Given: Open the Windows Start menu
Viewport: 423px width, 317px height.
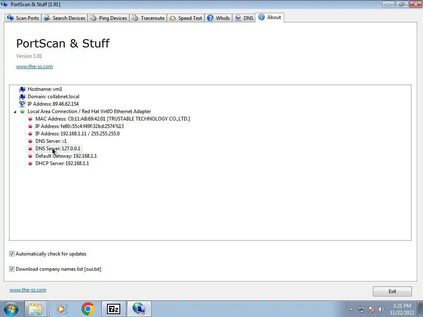Looking at the screenshot, I should pyautogui.click(x=11, y=309).
